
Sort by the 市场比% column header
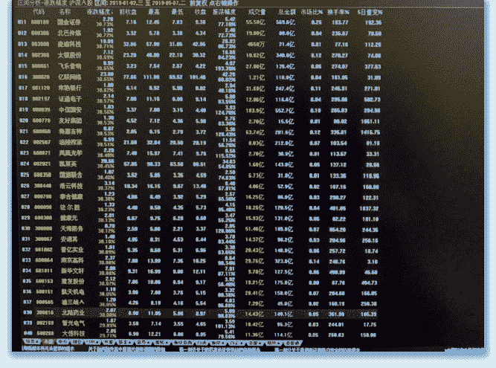click(x=312, y=12)
